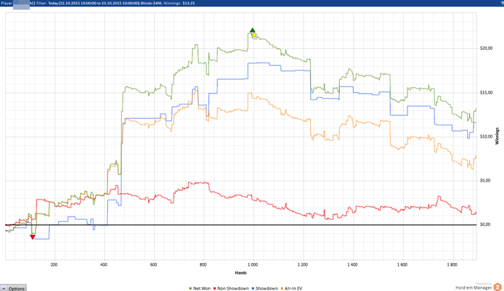Screen dimensions: 504x291
Task: Click the 400 hands axis label
Action: click(x=104, y=264)
